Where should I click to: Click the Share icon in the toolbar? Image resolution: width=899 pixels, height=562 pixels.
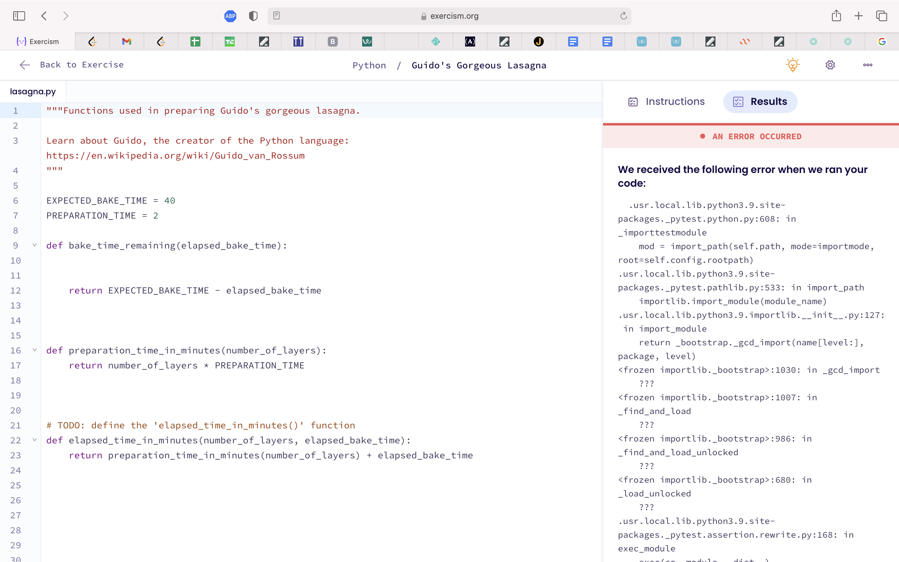(x=836, y=16)
